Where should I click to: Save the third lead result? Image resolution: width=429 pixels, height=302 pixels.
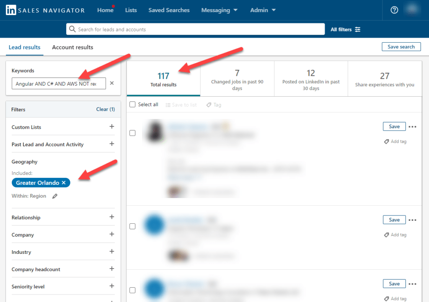[394, 284]
